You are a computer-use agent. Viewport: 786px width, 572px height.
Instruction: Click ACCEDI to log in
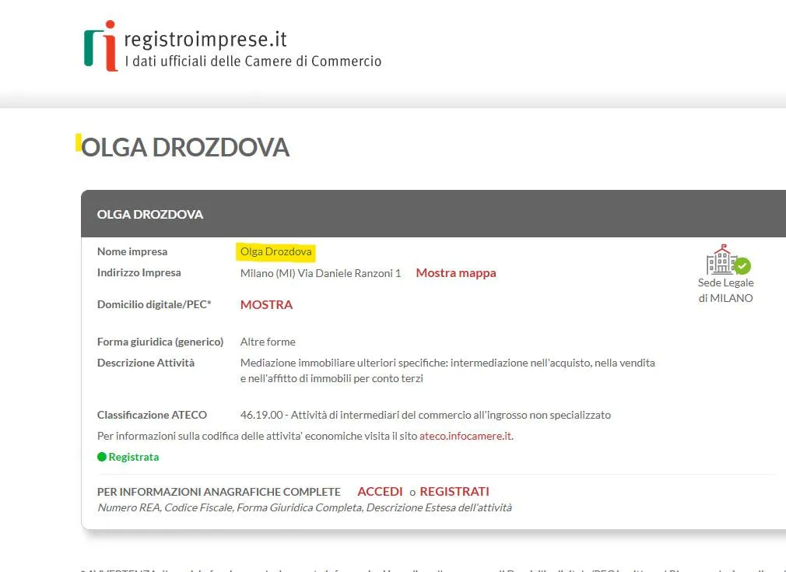coord(380,491)
